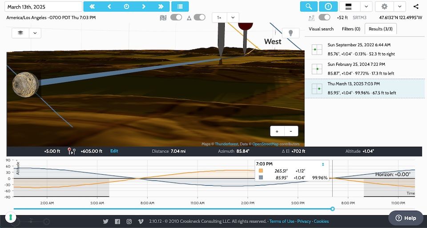This screenshot has width=427, height=228.
Task: Click the +52 ft elevation value
Action: [342, 18]
